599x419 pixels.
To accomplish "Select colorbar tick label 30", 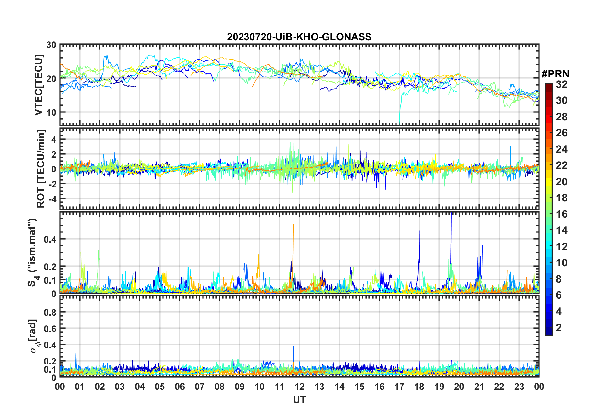I will (x=562, y=100).
